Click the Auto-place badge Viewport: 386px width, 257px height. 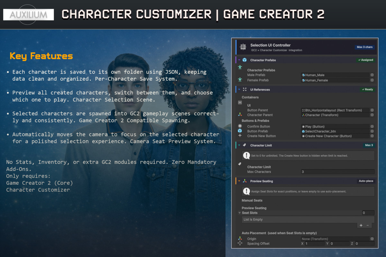[366, 181]
